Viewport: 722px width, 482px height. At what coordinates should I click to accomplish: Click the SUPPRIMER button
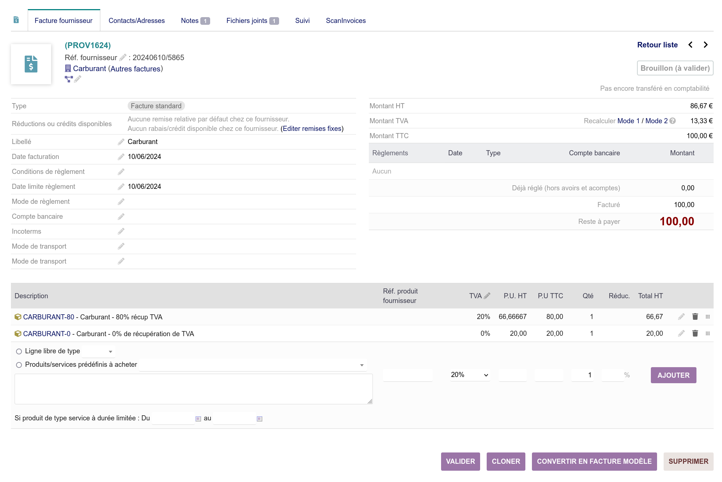point(688,462)
